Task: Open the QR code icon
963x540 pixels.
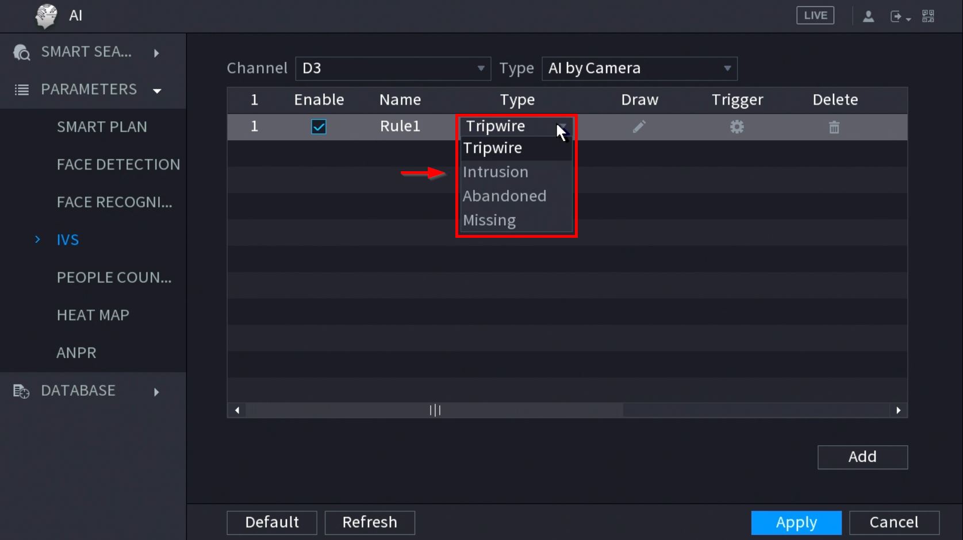Action: [x=928, y=16]
